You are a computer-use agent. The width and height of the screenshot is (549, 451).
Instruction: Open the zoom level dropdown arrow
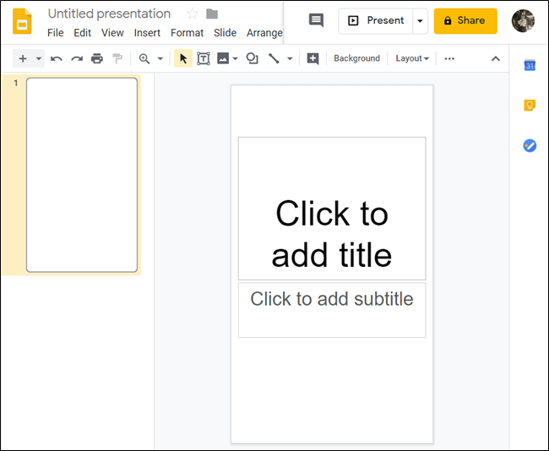[160, 58]
